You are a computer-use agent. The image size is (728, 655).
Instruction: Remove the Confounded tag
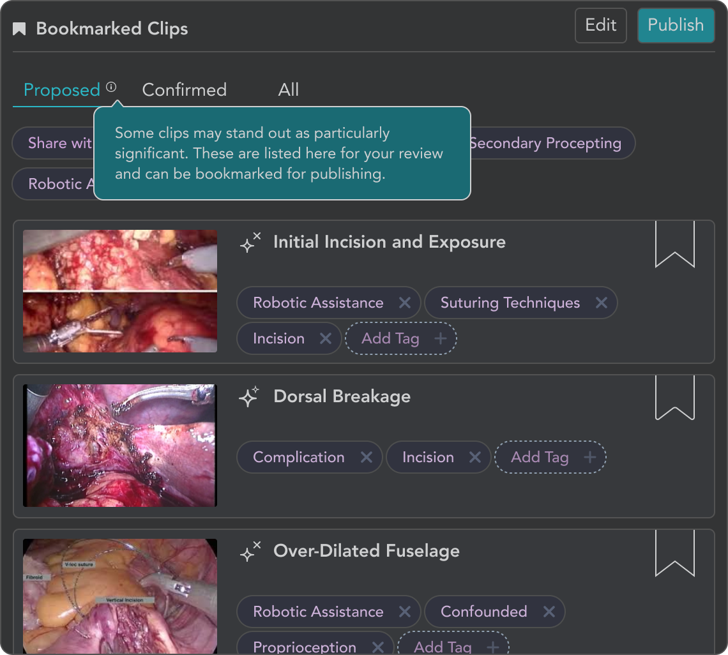coord(549,612)
